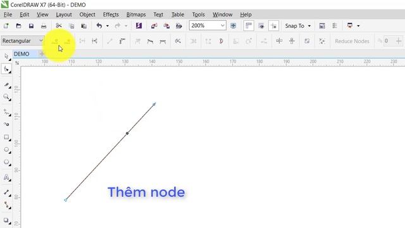Click the Reverse Direction icon

(x=178, y=41)
